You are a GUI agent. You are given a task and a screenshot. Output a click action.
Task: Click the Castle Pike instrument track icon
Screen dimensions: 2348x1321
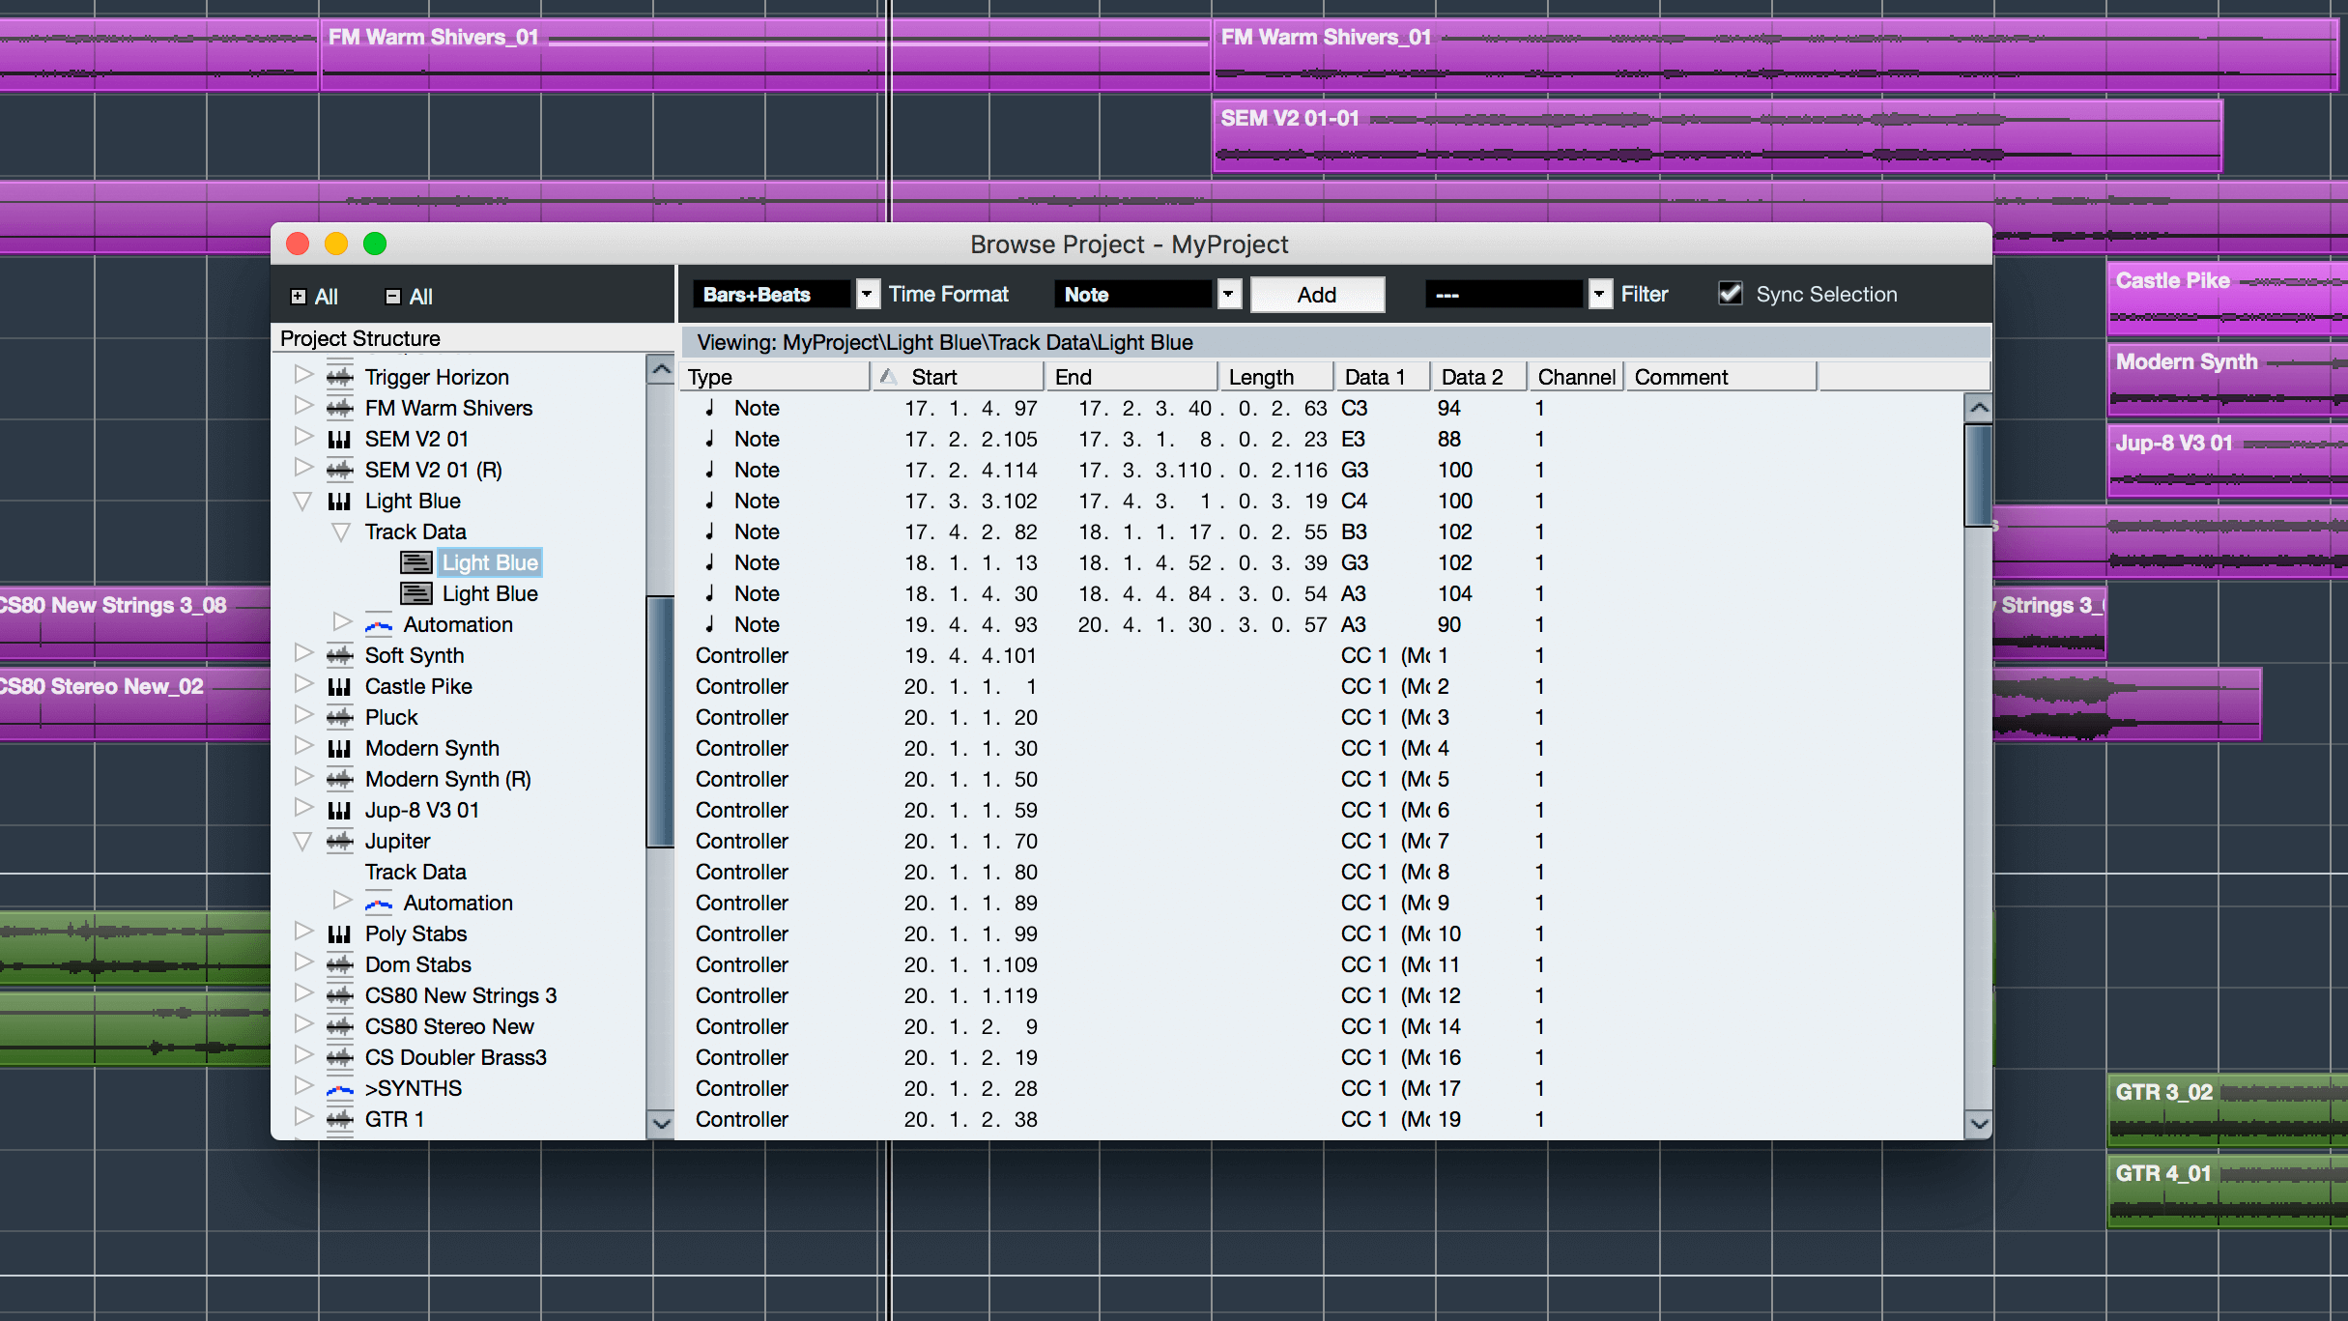(339, 687)
